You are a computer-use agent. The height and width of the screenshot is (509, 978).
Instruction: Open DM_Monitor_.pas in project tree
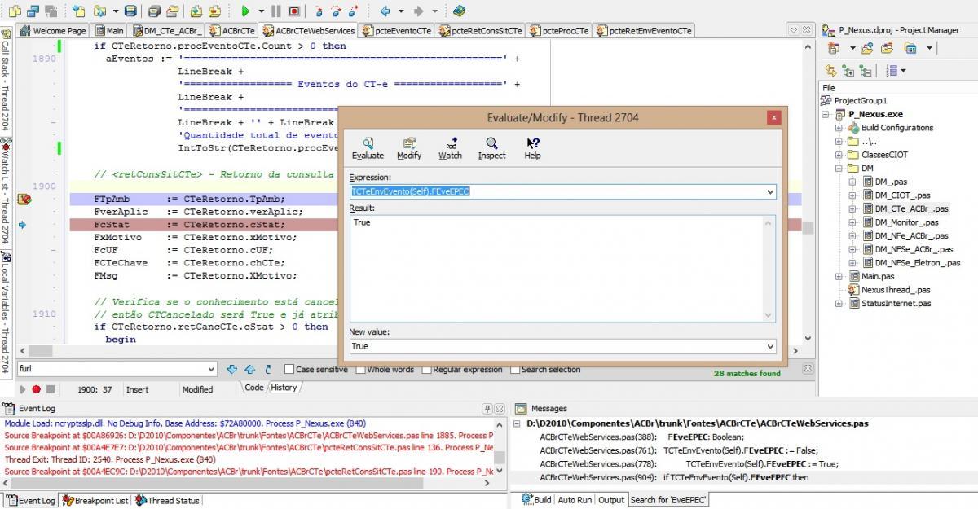(x=906, y=222)
